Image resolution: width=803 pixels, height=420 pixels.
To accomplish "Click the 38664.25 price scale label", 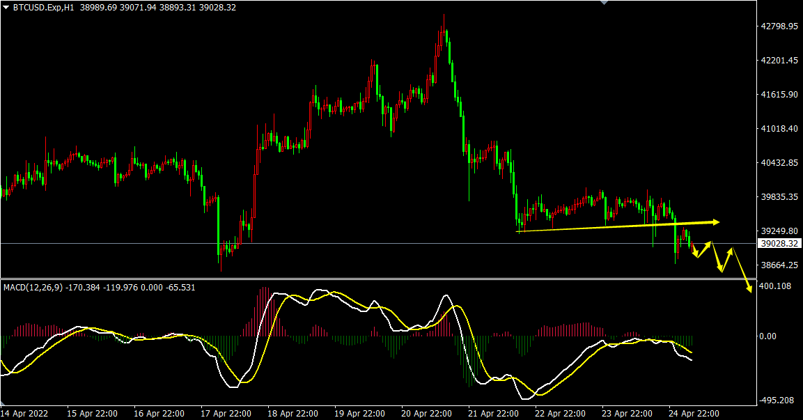I will point(779,265).
